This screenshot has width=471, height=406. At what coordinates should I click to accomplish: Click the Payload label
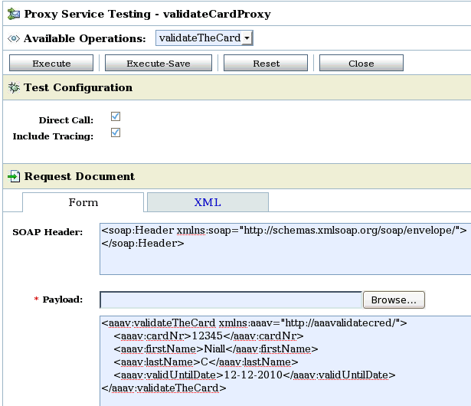[63, 300]
